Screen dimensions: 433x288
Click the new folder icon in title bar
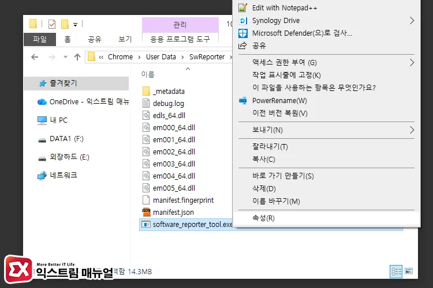point(65,24)
